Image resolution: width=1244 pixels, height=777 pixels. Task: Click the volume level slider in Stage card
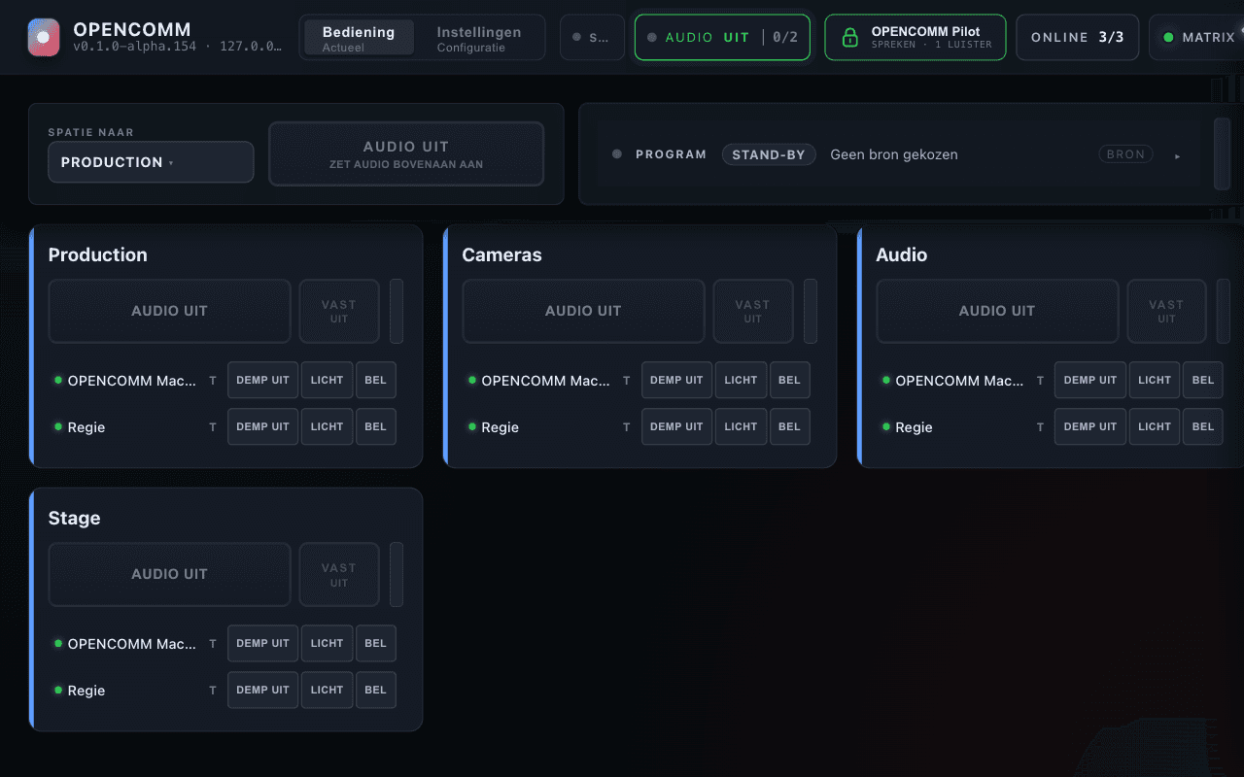coord(397,574)
